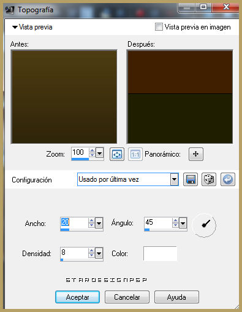
Task: Collapse the Vista previa section
Action: [15, 27]
